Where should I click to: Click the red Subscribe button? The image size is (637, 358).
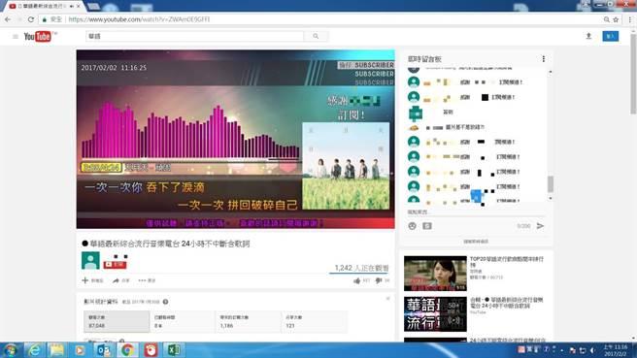pyautogui.click(x=115, y=265)
